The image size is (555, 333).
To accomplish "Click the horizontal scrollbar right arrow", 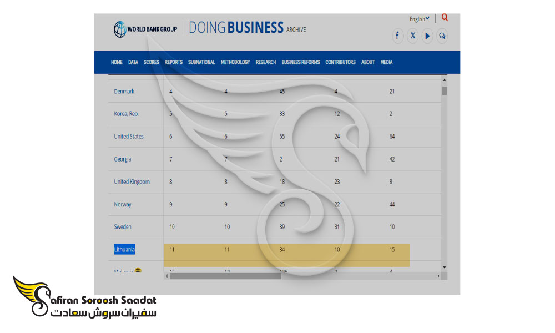I will tap(438, 276).
